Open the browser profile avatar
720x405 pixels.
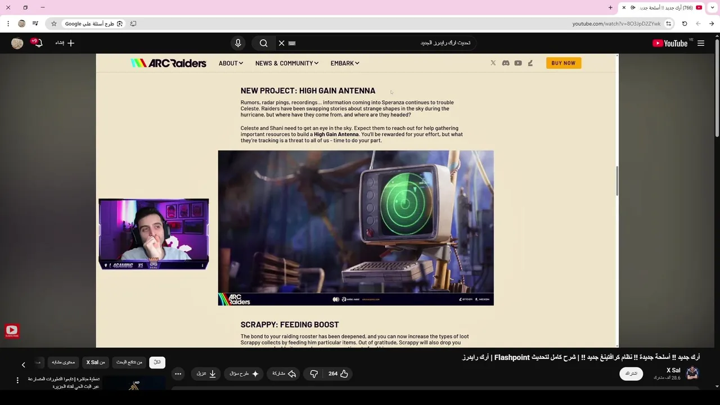point(21,24)
